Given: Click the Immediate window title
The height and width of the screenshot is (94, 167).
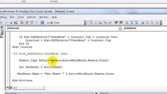Looking at the screenshot, I should [11, 93].
